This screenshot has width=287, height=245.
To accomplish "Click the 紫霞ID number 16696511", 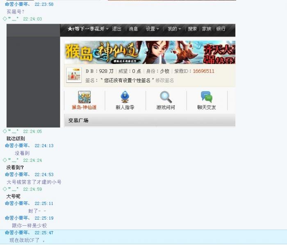I will coord(203,71).
